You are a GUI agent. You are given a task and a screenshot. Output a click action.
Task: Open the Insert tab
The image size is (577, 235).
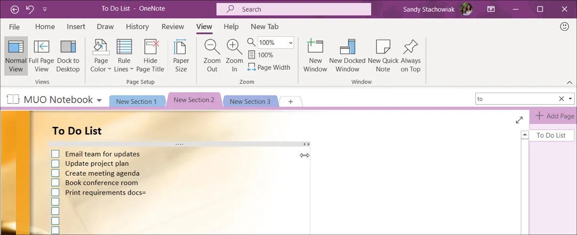[x=76, y=27]
